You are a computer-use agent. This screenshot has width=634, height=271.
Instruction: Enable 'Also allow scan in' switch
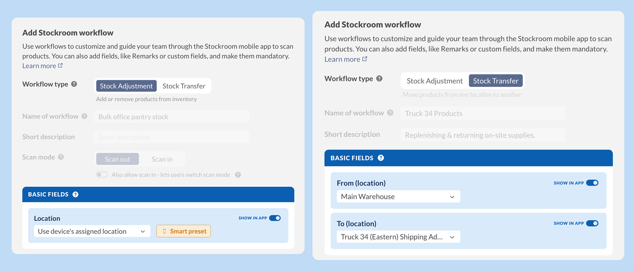point(102,175)
